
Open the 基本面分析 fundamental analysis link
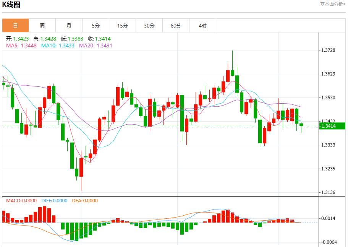pyautogui.click(x=331, y=4)
